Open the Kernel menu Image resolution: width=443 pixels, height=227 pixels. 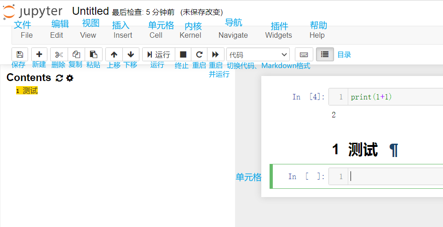(190, 35)
